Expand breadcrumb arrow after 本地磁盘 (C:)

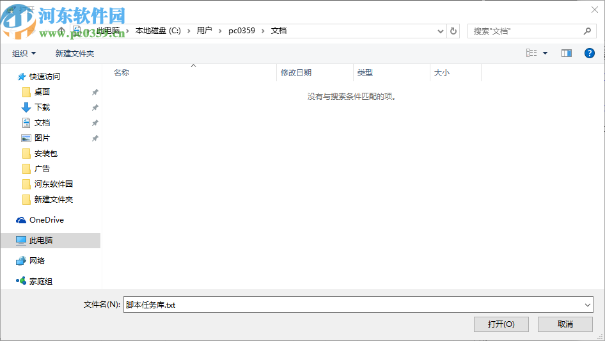tap(189, 31)
